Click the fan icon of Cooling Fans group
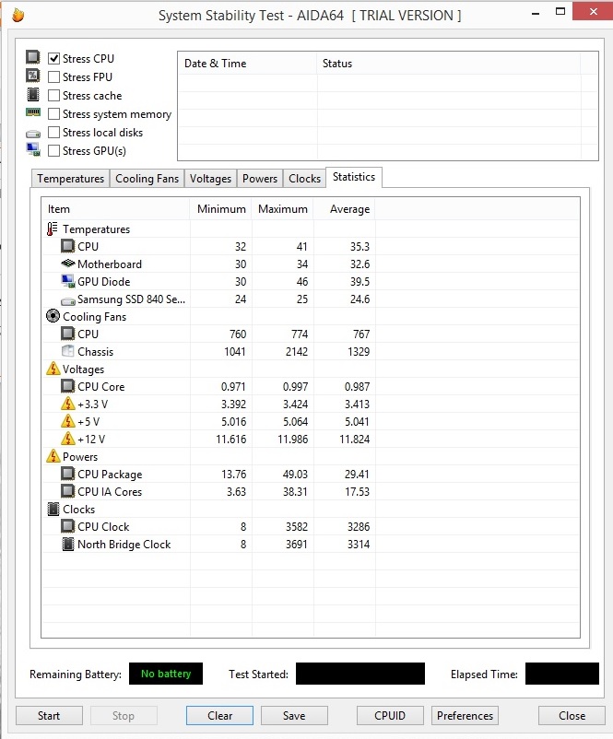 point(53,316)
